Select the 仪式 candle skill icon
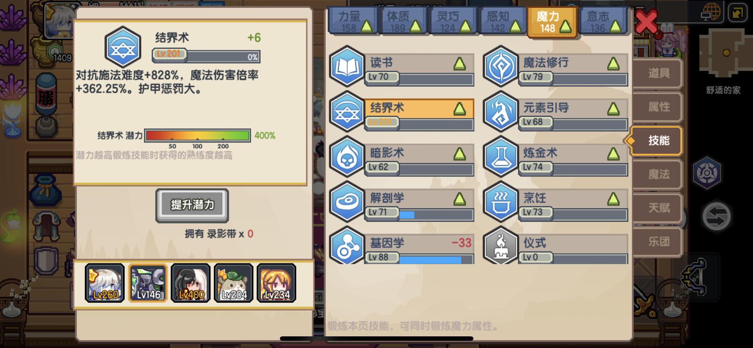The image size is (753, 348). pos(500,246)
